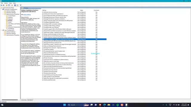Image resolution: width=191 pixels, height=107 pixels.
Task: Select Administrative Templates under User Configuration
Action: coord(13,35)
